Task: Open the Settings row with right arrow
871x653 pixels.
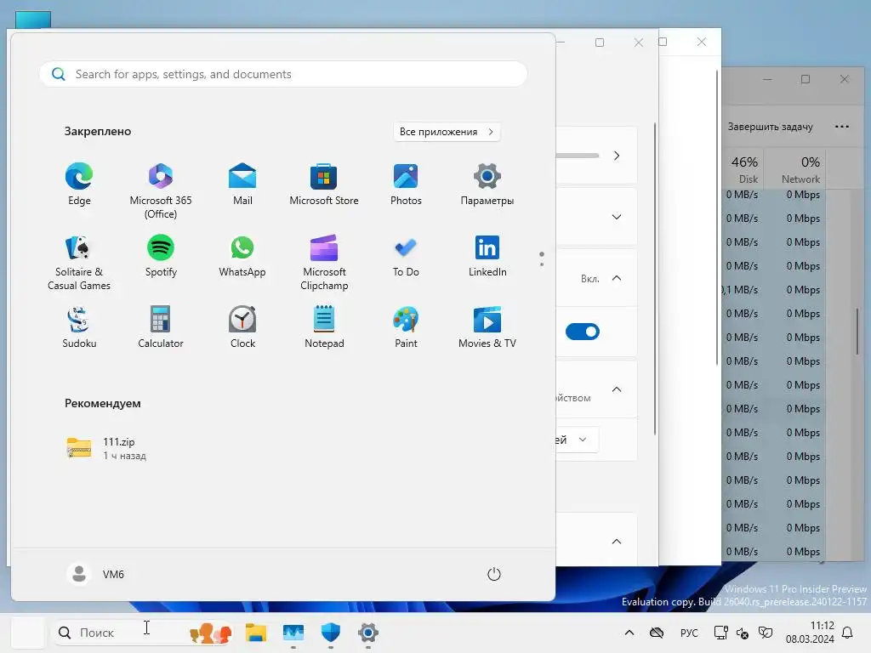Action: [x=617, y=156]
